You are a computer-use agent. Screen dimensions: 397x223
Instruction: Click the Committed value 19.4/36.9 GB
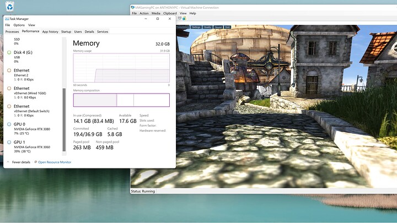click(88, 134)
